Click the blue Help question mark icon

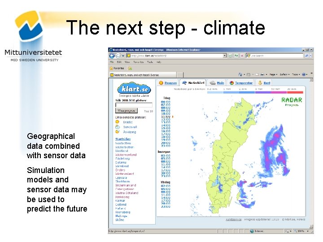point(304,74)
